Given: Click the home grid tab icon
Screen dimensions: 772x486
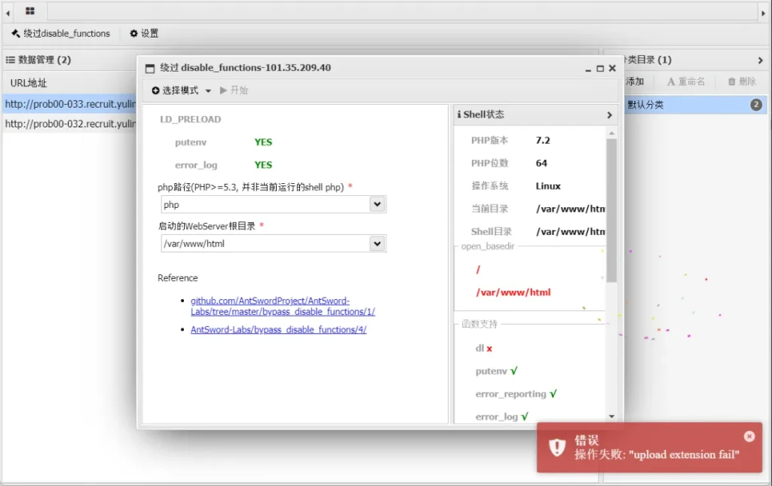Looking at the screenshot, I should [x=30, y=11].
